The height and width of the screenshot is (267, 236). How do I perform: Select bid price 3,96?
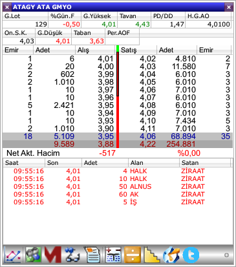click(105, 98)
